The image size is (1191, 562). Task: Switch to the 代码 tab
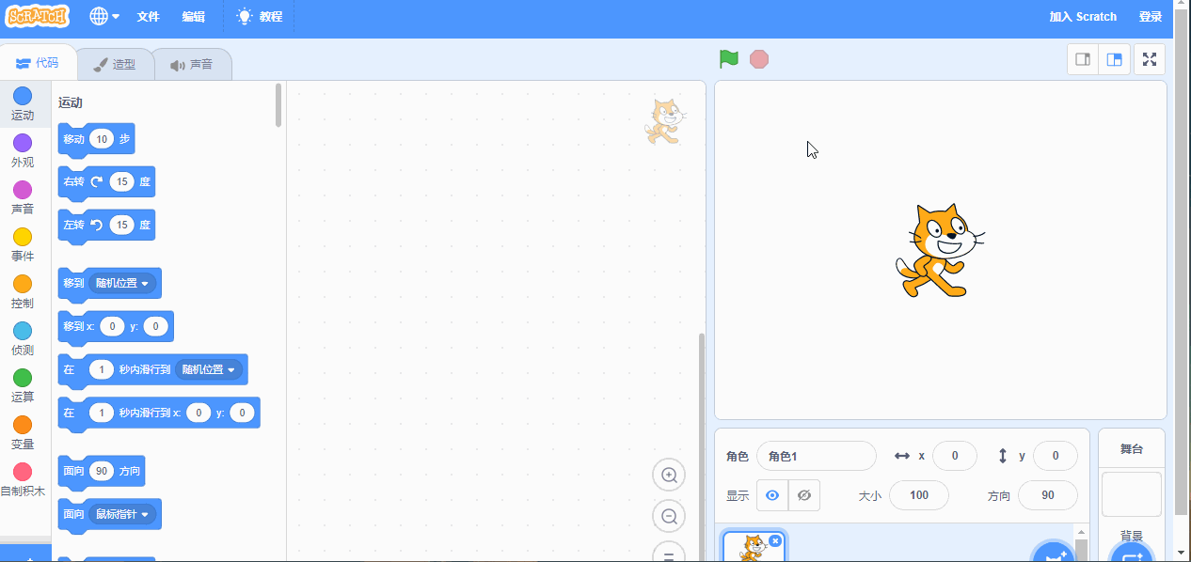click(x=38, y=64)
